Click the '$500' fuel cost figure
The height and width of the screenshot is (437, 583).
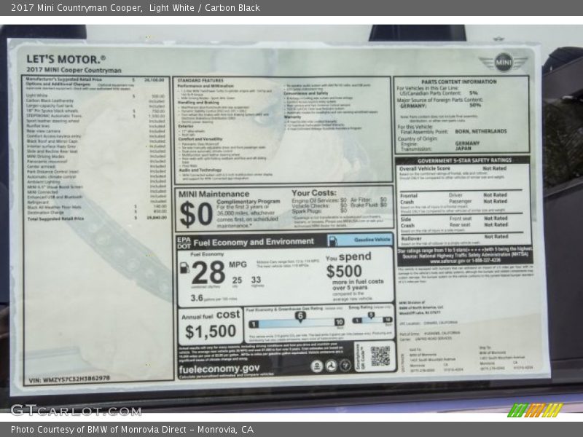click(x=344, y=271)
